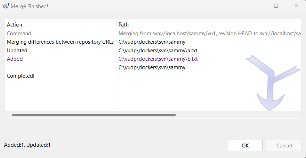Click the disabled Cancel button

pos(284,146)
